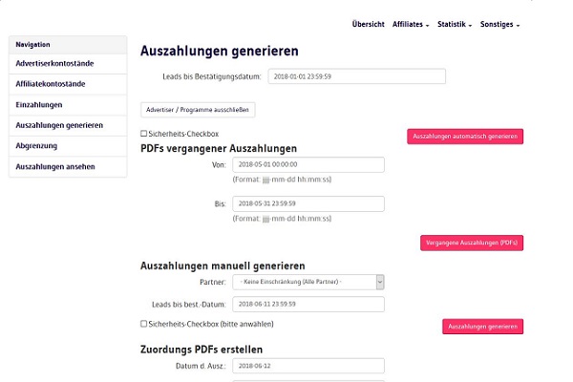Enable the first Sicherheits-Checkbox

[x=144, y=134]
